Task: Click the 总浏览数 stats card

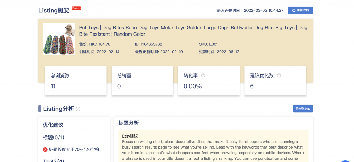Action: pyautogui.click(x=76, y=81)
